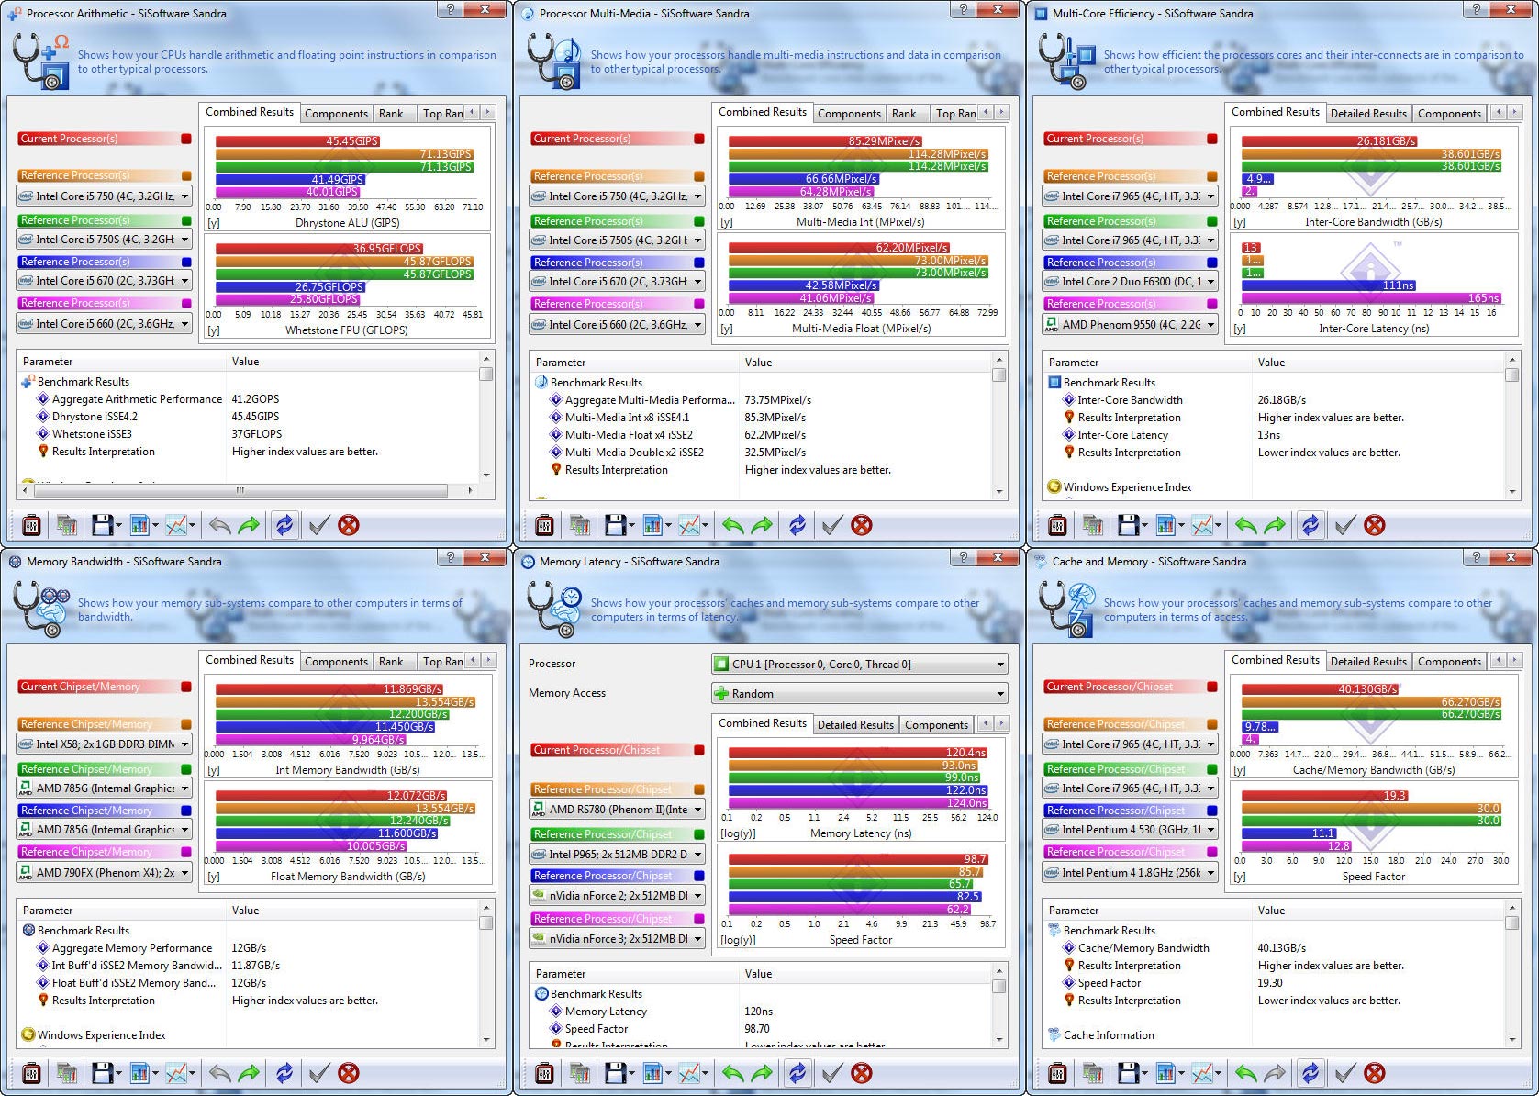
Task: Select Memory Latency row in results list
Action: pyautogui.click(x=606, y=1012)
